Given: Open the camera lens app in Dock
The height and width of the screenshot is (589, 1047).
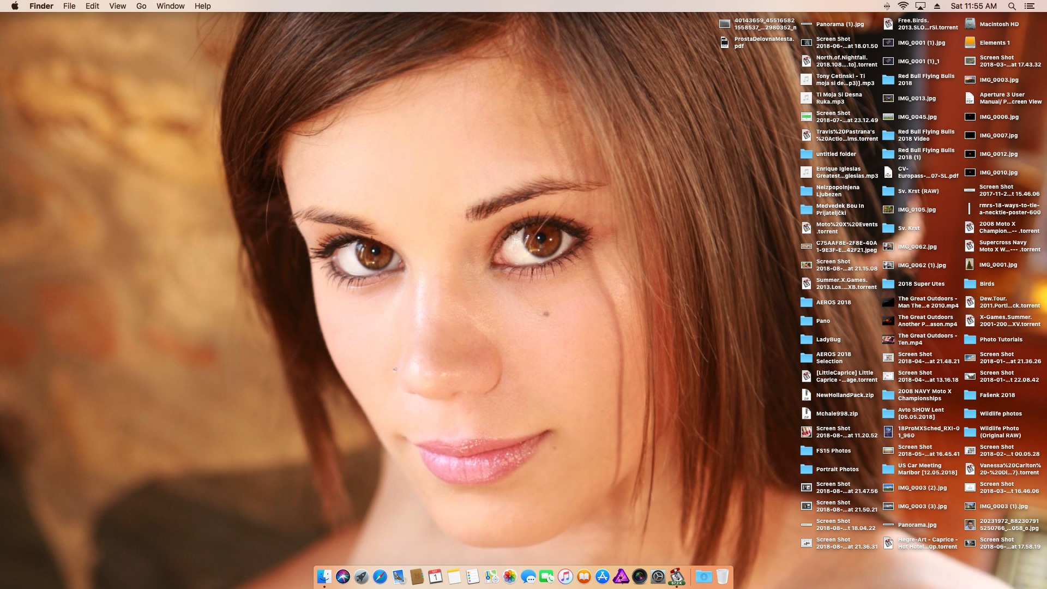Looking at the screenshot, I should 640,576.
